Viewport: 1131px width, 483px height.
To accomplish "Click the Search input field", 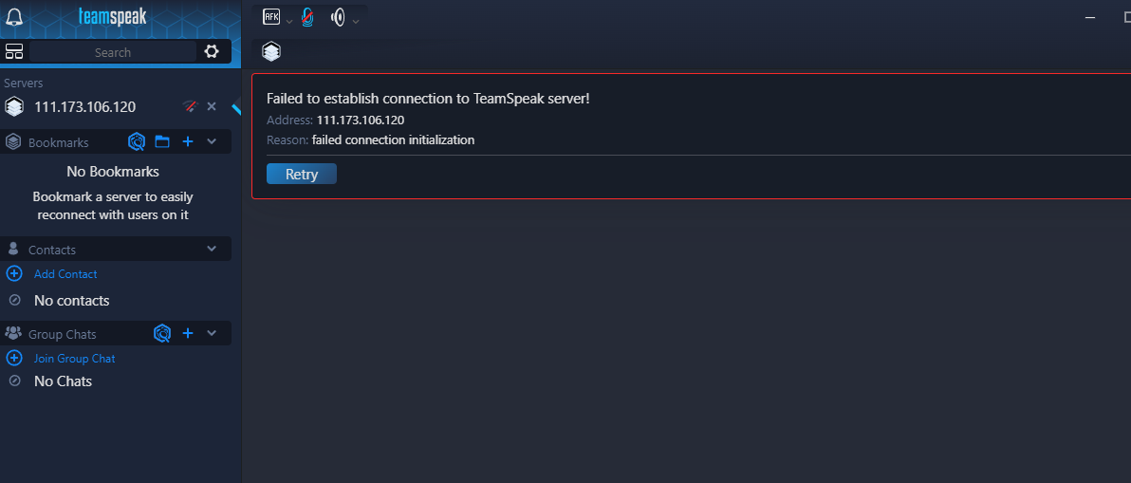I will (113, 52).
